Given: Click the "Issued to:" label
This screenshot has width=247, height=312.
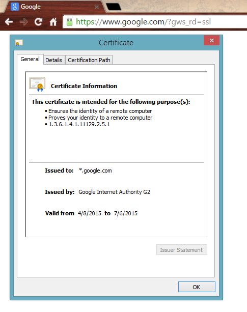Looking at the screenshot, I should pos(59,171).
